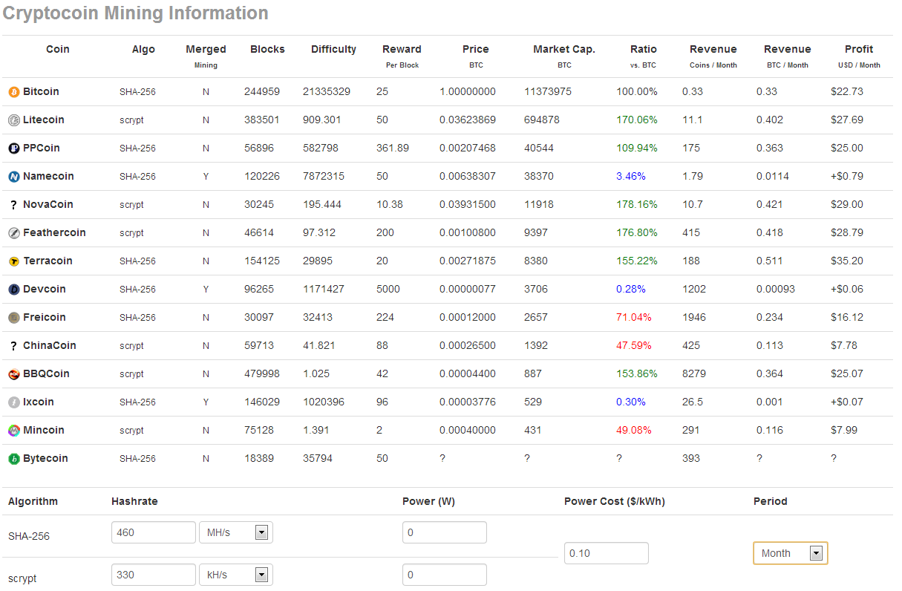Viewport: 902px width, 591px height.
Task: Click the Revenue Coins / Month column header
Action: click(x=713, y=56)
